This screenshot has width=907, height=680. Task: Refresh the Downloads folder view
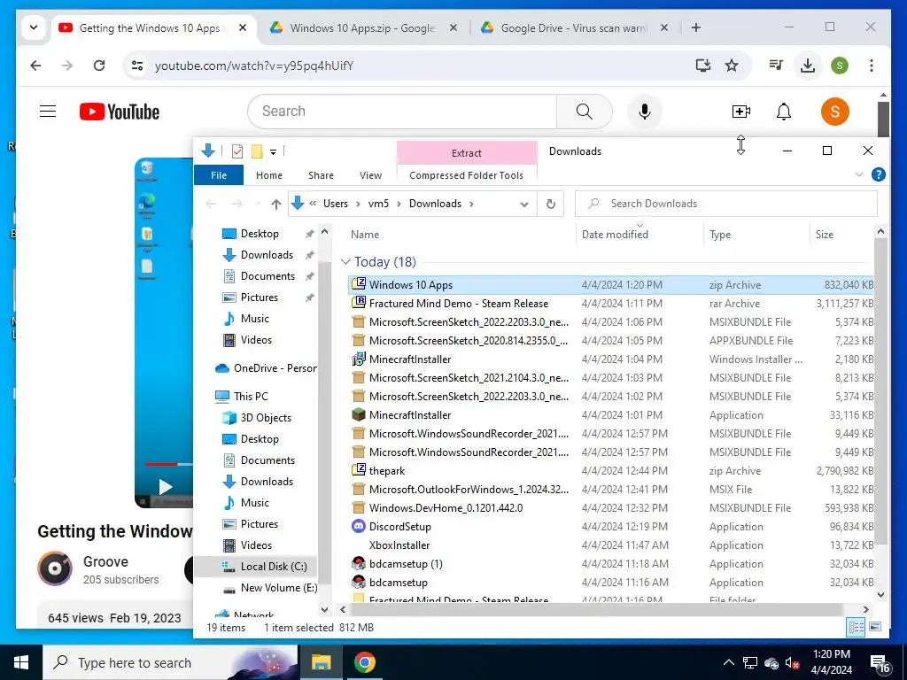(x=551, y=204)
